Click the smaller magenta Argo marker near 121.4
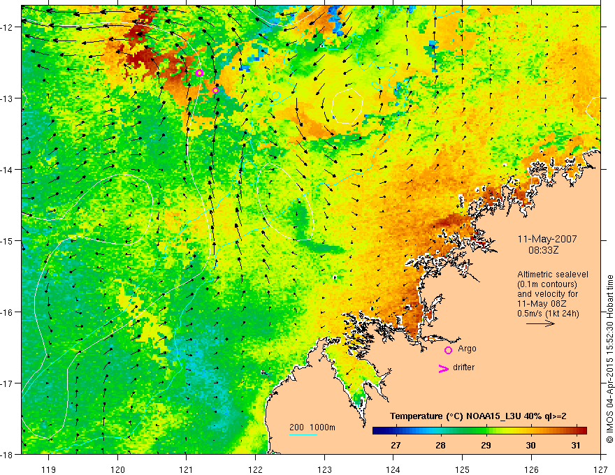 215,91
